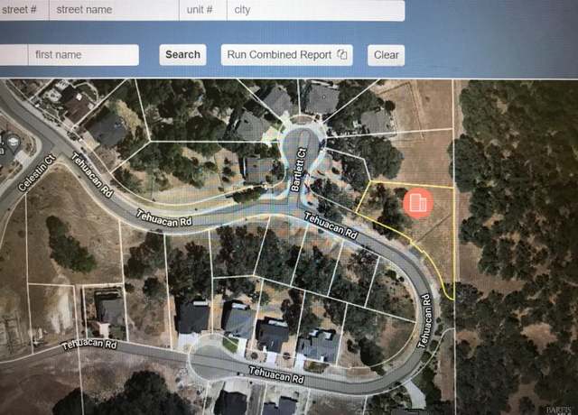Viewport: 578px width, 415px height.
Task: Click the Clear button
Action: click(386, 55)
